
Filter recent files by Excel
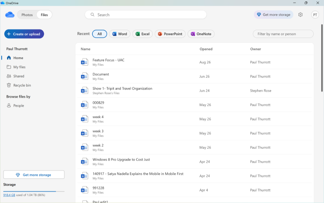pyautogui.click(x=143, y=34)
